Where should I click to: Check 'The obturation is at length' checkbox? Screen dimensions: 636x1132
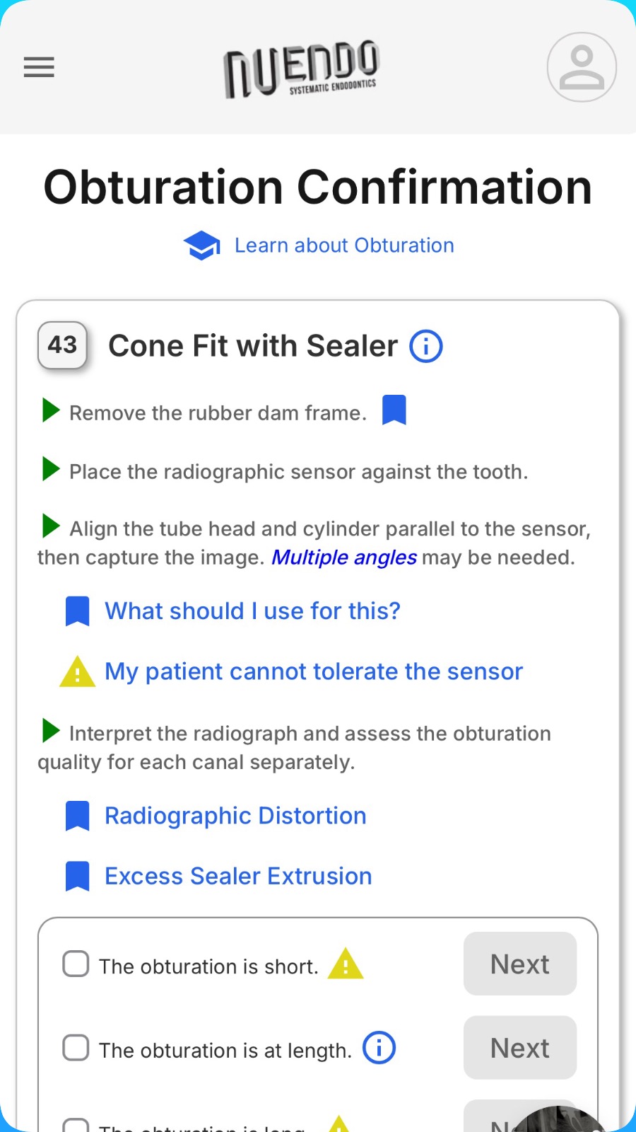[x=76, y=1048]
